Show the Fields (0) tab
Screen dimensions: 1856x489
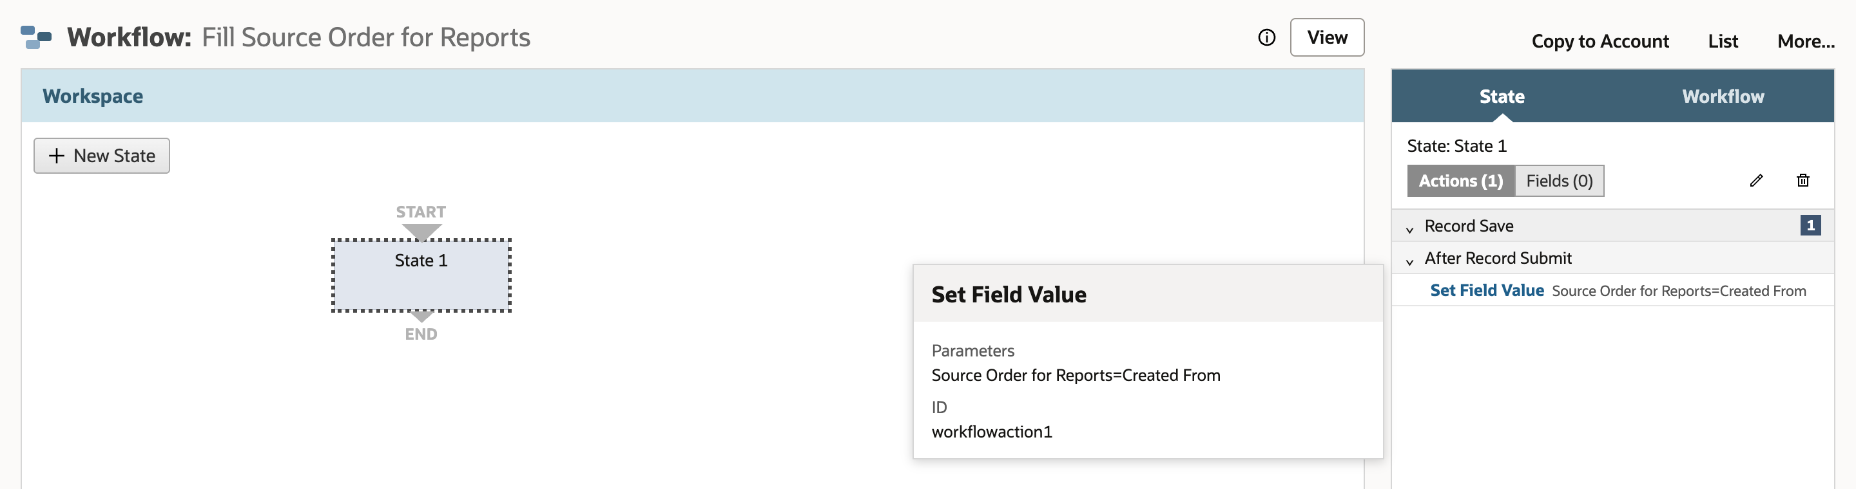click(1559, 181)
